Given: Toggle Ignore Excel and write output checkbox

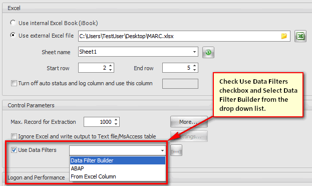Looking at the screenshot, I should tap(14, 136).
